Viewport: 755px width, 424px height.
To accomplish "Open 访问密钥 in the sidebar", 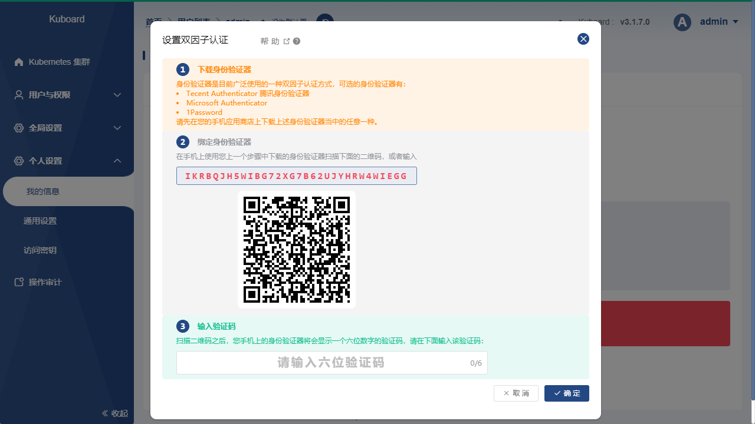I will point(40,250).
